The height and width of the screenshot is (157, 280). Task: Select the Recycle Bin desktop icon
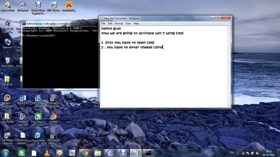7,62
